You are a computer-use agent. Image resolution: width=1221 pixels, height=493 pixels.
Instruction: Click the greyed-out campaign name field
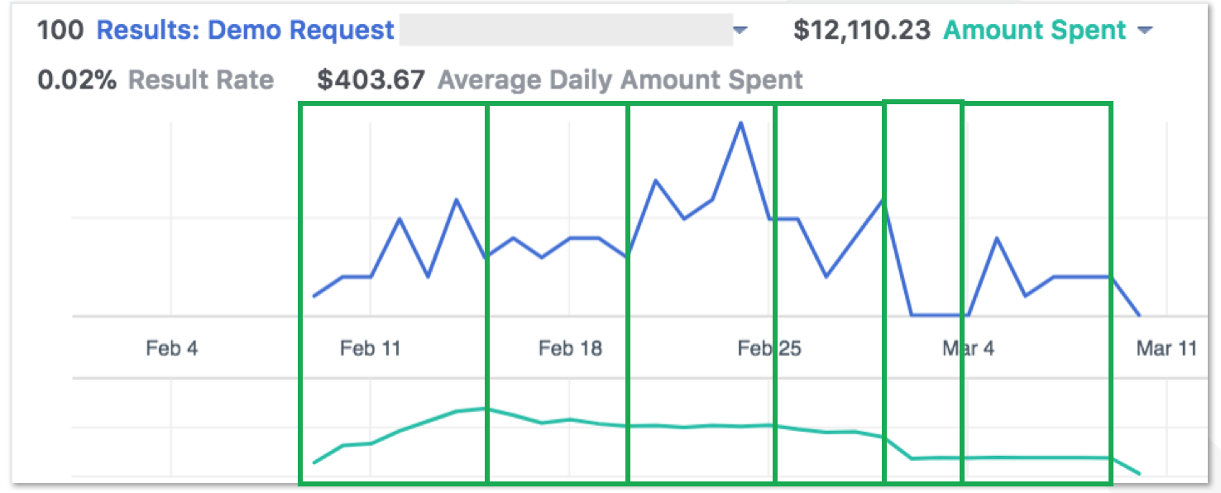pos(565,31)
